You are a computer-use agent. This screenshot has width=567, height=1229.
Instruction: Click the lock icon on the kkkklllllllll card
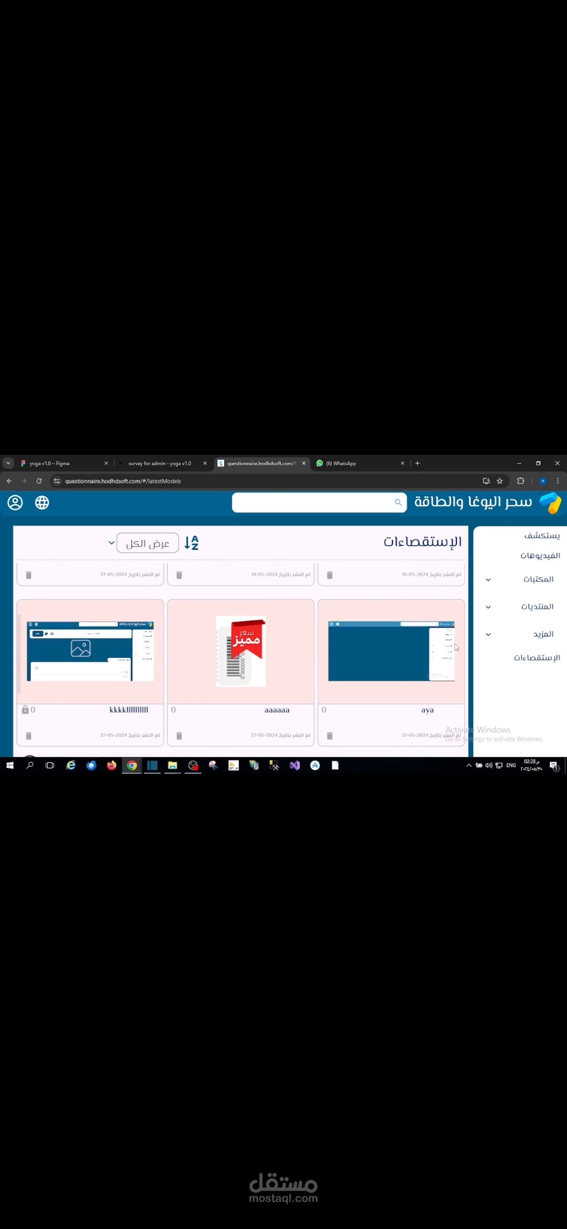[x=25, y=710]
